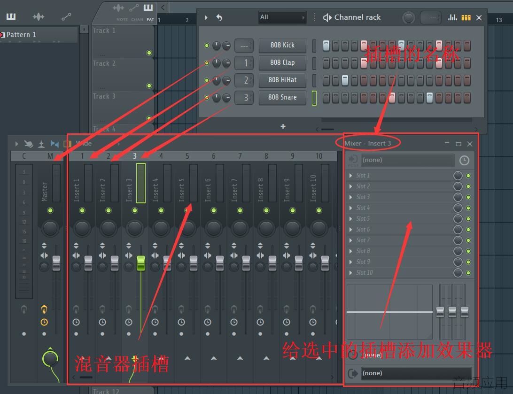Disable effect Slot 5
The width and height of the screenshot is (513, 394).
pyautogui.click(x=468, y=219)
